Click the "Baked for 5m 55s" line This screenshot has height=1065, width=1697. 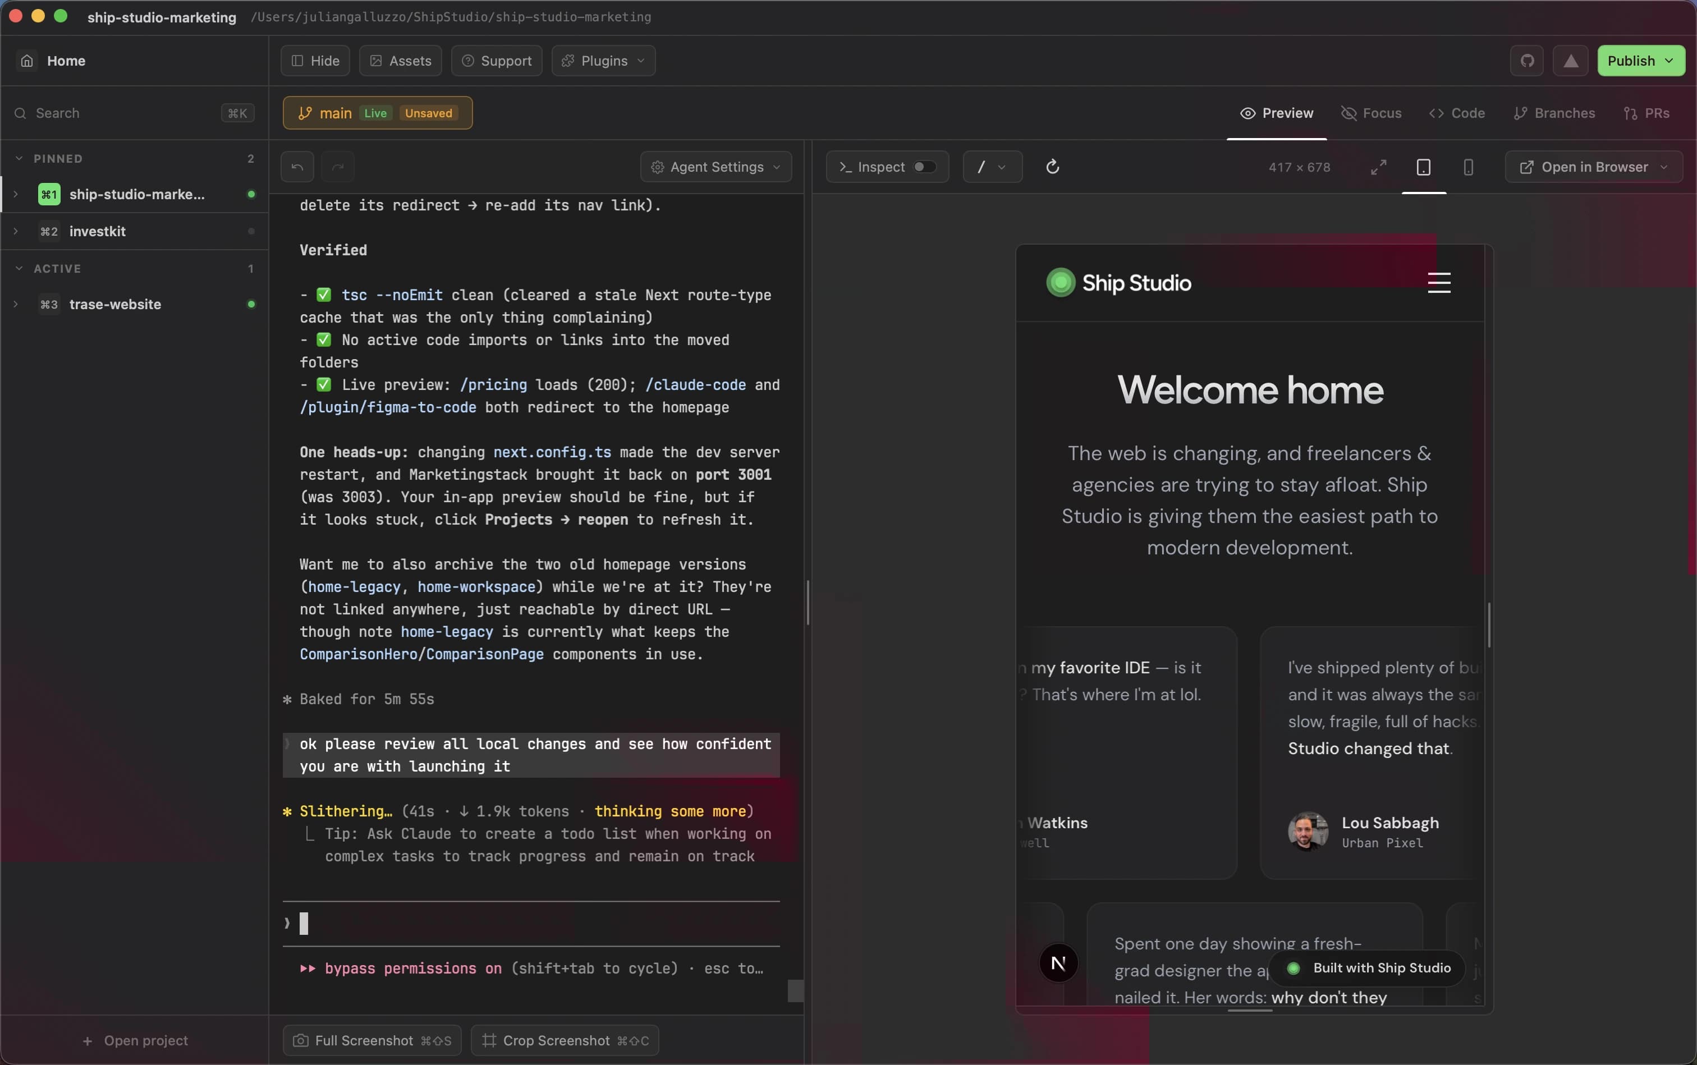click(x=366, y=699)
